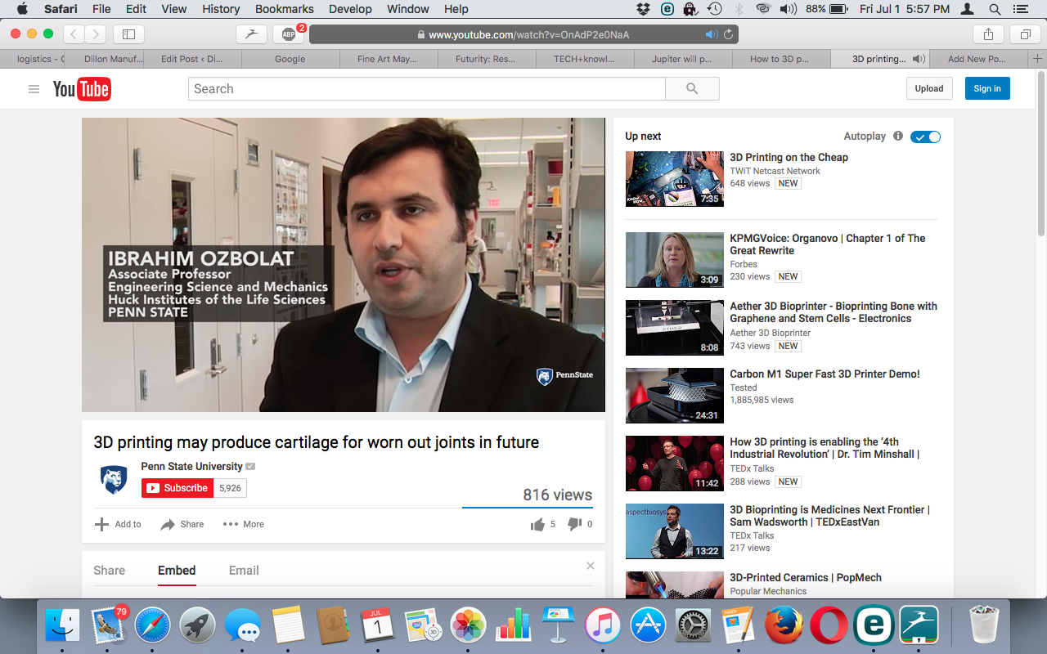
Task: Close the share panel
Action: click(x=591, y=566)
